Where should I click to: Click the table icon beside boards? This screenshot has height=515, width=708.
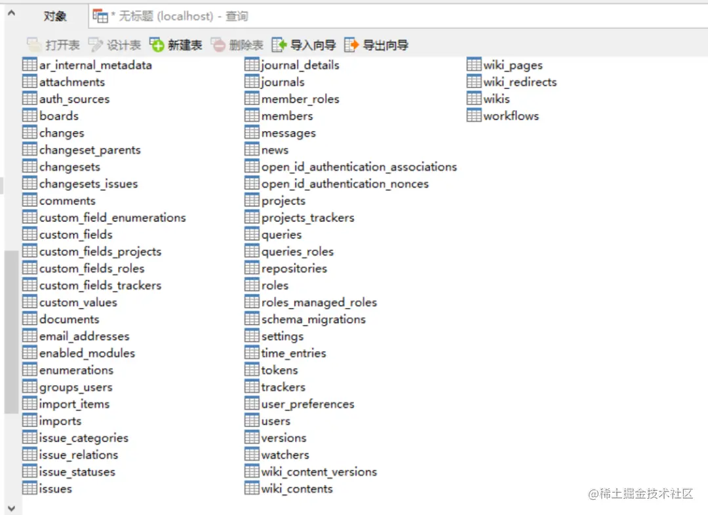point(29,115)
